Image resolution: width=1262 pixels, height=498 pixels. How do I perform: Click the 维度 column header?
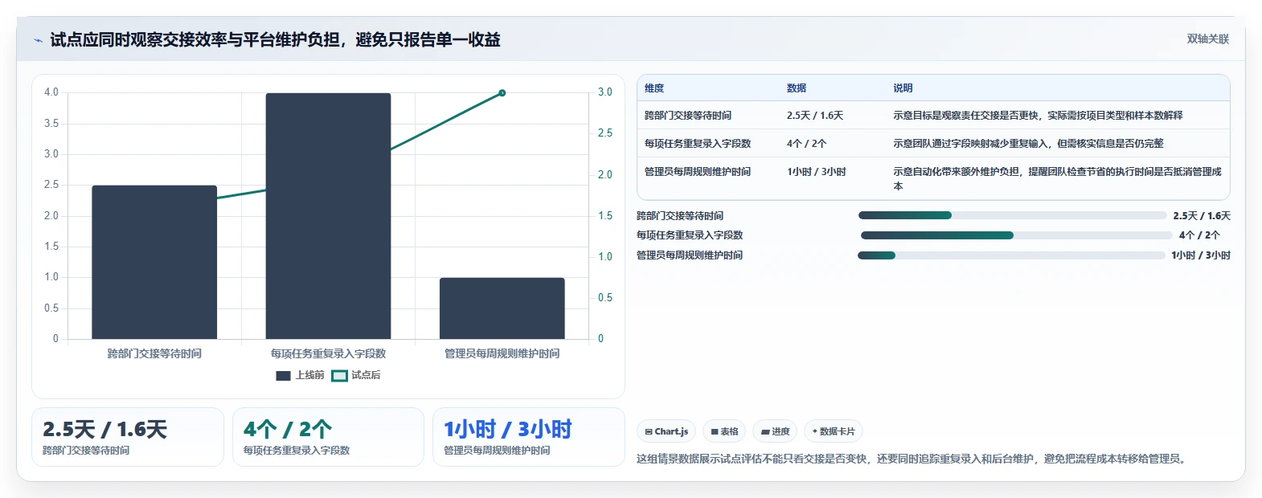click(x=654, y=88)
